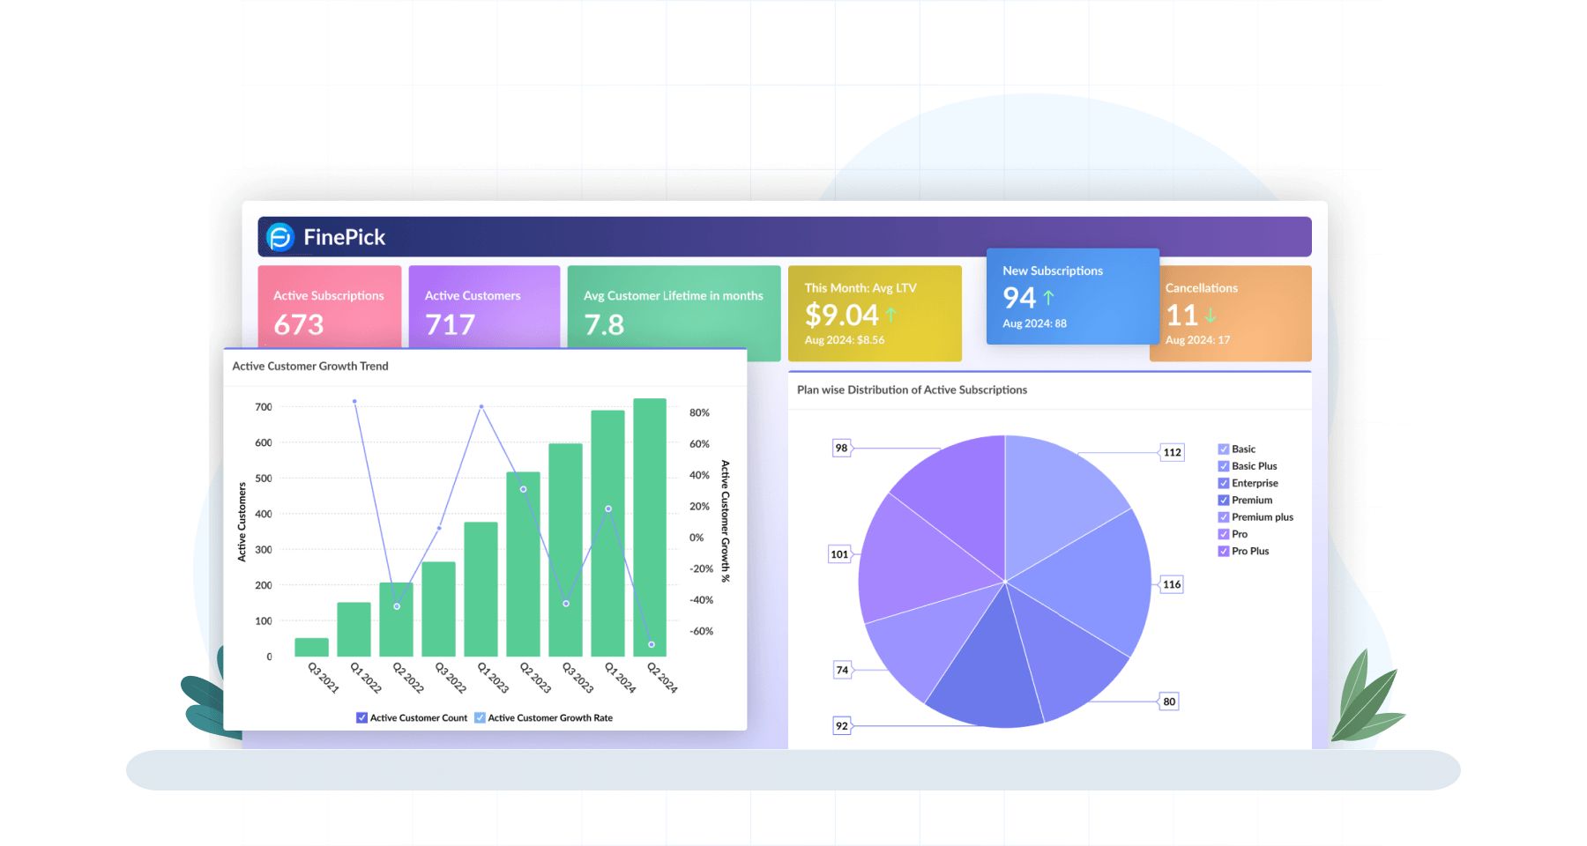Click growth-rate point on Q3 2023 bar
Screen dimensions: 1587x846
tap(566, 604)
